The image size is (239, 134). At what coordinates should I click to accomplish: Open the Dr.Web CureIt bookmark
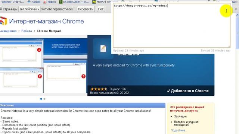point(74,2)
